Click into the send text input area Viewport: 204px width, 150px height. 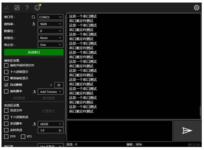pyautogui.click(x=120, y=131)
